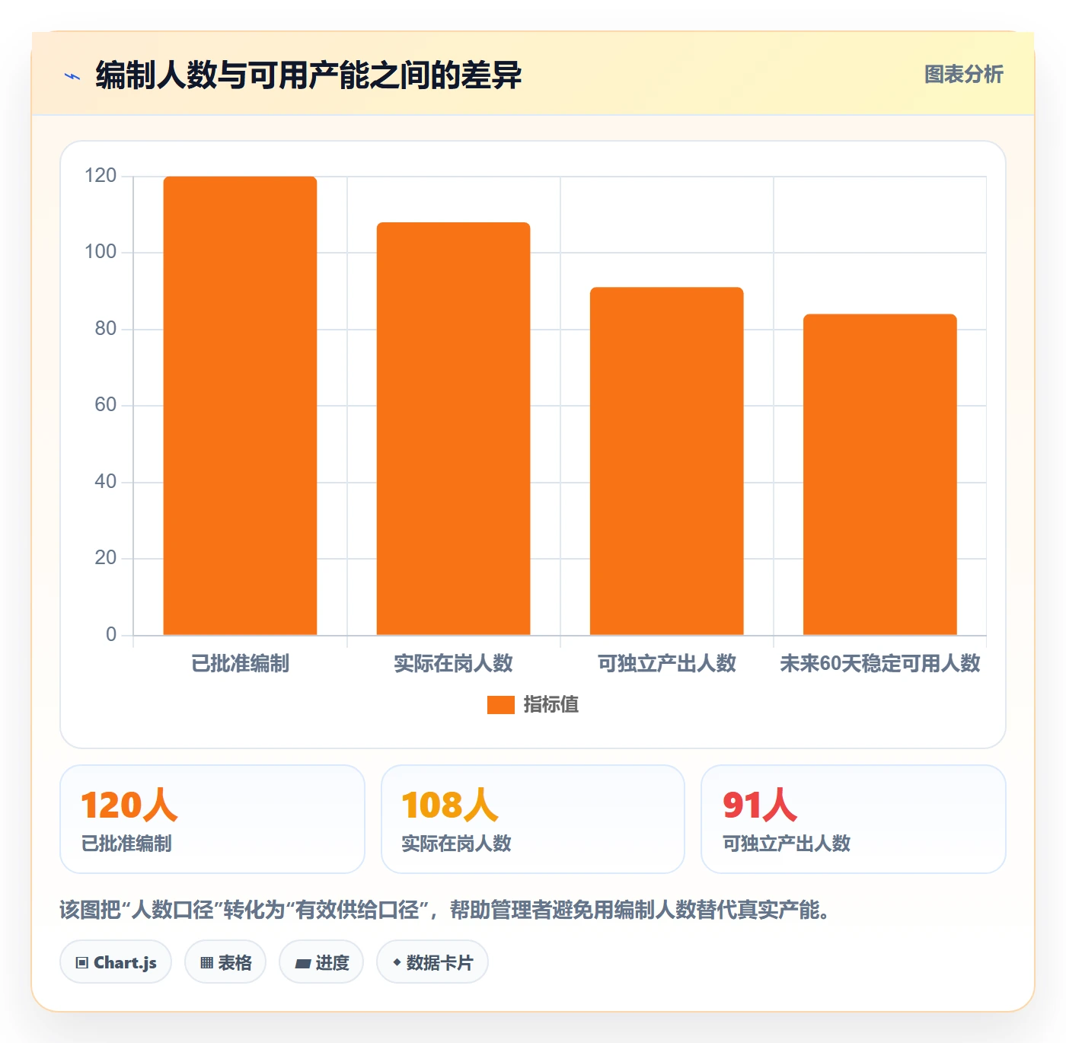This screenshot has height=1043, width=1066.
Task: Open the 91人 可独立产出人数 data card
Action: pos(854,819)
